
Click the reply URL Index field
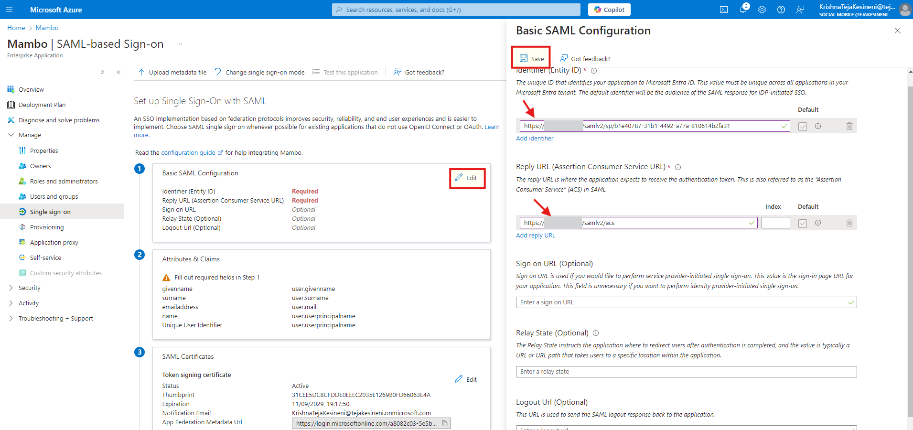[x=776, y=223]
